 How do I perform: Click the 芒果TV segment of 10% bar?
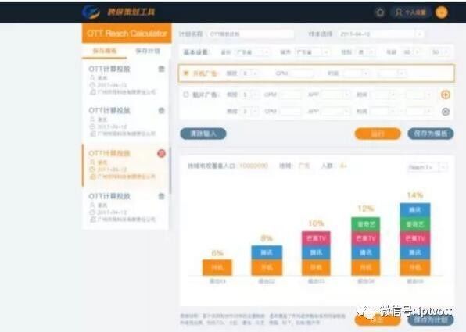click(x=316, y=238)
